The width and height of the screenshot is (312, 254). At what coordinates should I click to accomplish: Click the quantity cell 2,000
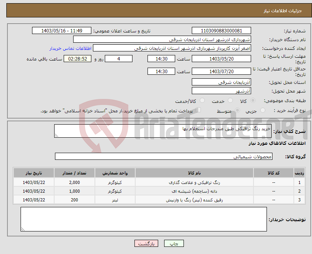click(74, 182)
